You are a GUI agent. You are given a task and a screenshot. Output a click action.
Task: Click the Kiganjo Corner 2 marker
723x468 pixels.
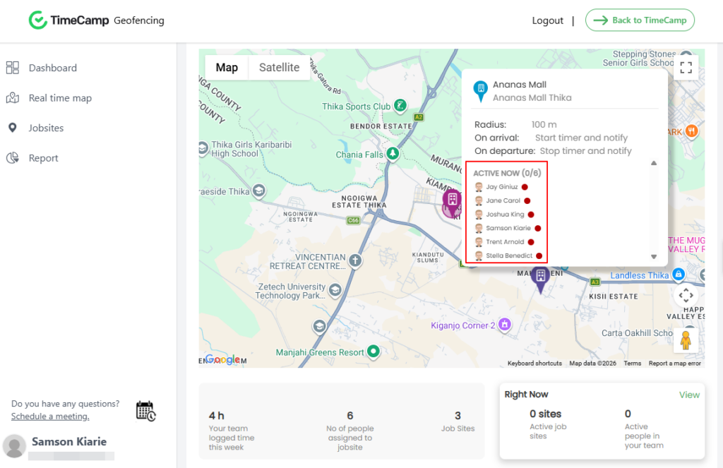504,325
